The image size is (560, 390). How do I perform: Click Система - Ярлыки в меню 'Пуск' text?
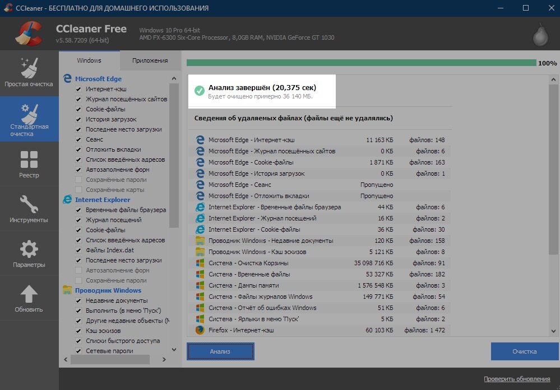coord(254,319)
